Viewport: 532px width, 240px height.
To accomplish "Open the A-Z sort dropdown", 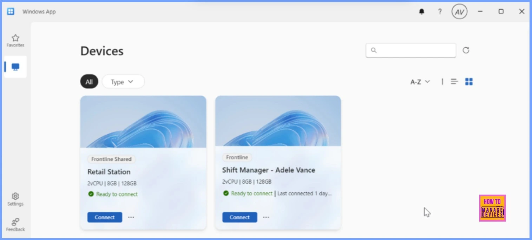I will (x=420, y=82).
